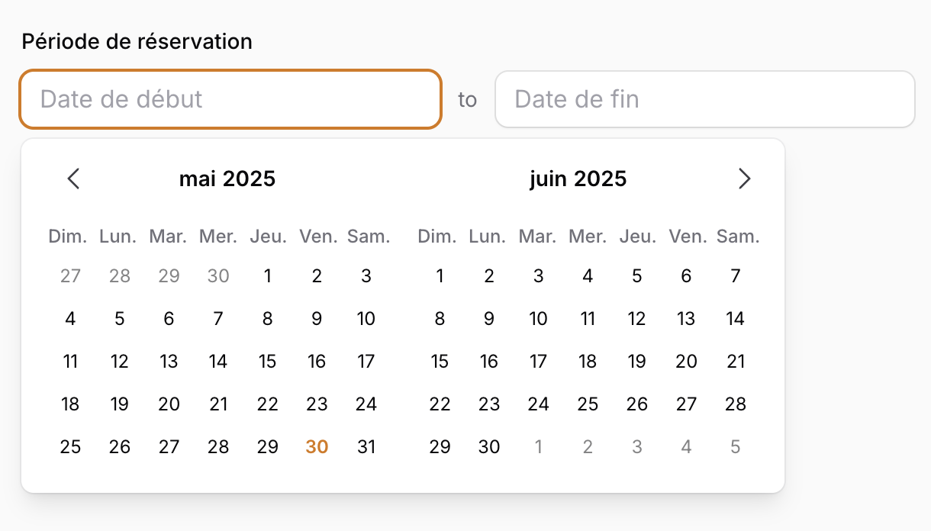Viewport: 931px width, 531px height.
Task: Select May 1 in the mai calendar
Action: point(267,276)
